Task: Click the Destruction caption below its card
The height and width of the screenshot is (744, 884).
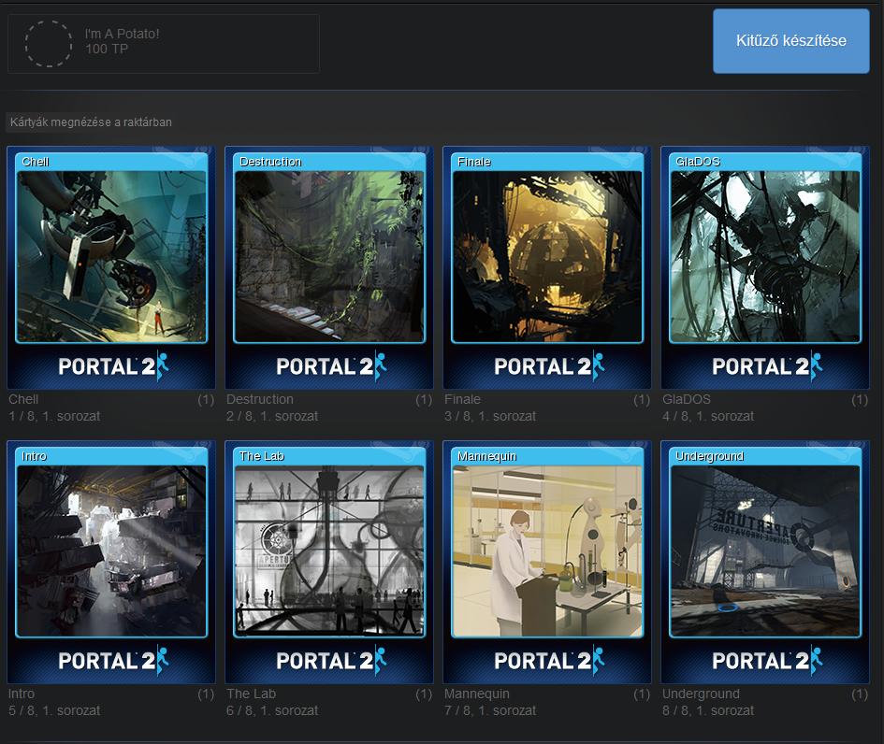Action: click(260, 399)
